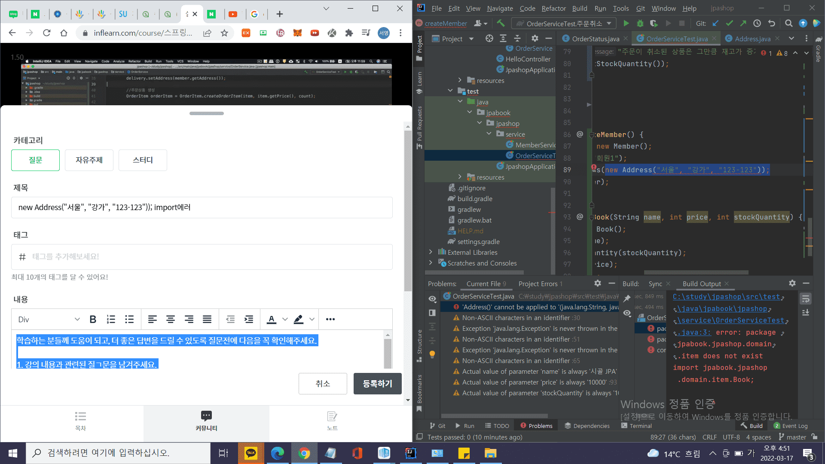Click the 등록하기 submit button
Viewport: 825px width, 464px height.
377,384
